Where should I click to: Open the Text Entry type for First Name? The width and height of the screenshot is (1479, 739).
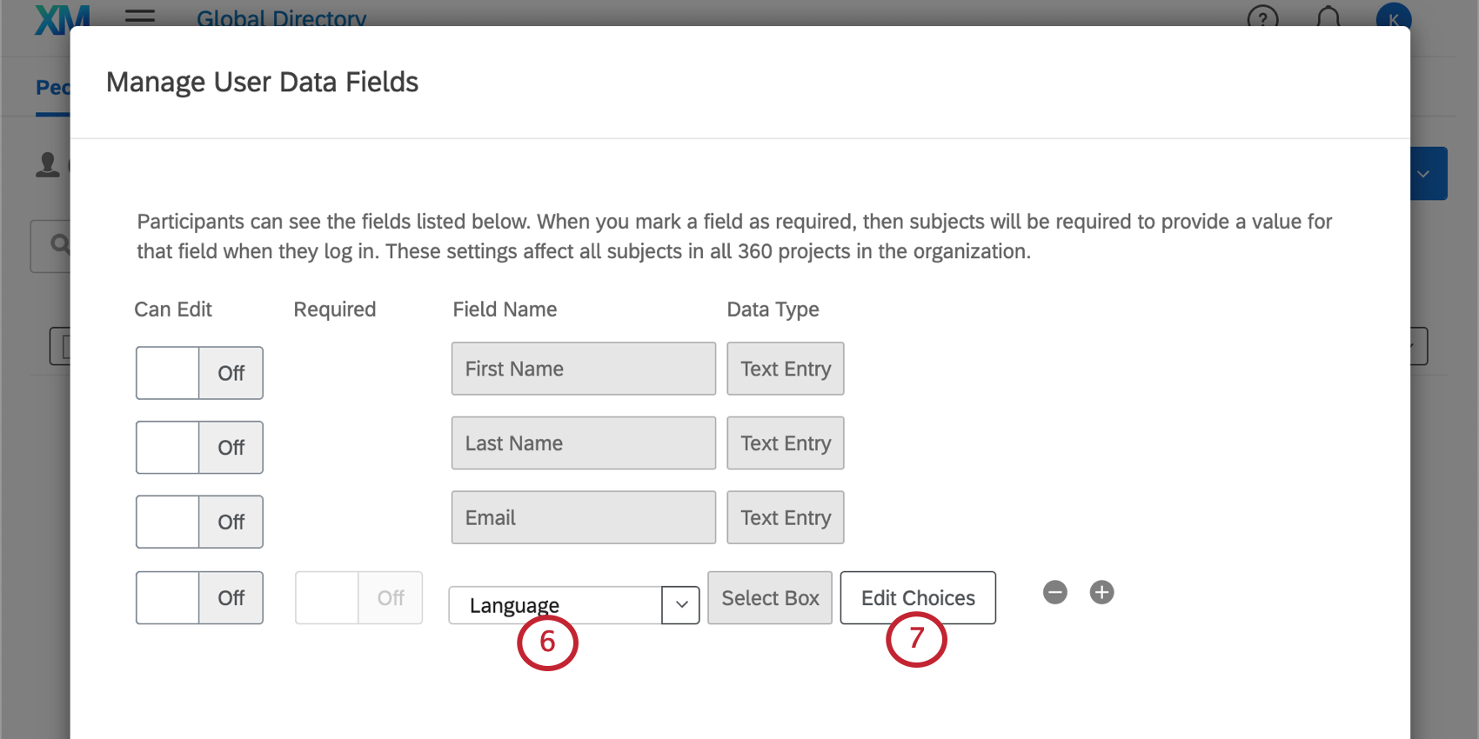(785, 369)
